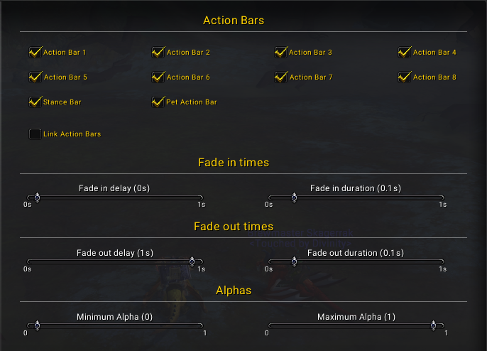Disable Action Bar 3 fading
Screen dimensions: 487x351
[281, 53]
